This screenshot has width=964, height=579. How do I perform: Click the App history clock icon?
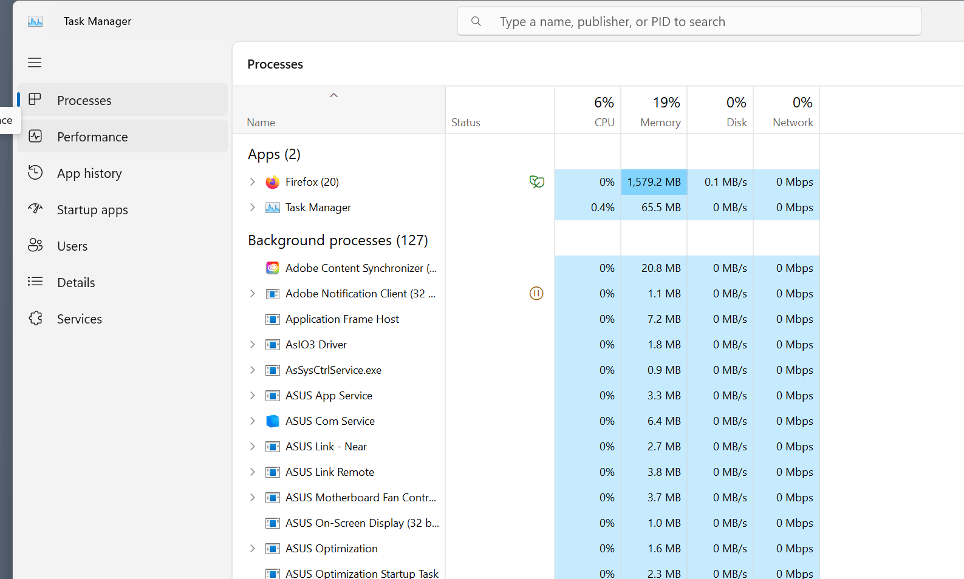pos(35,172)
